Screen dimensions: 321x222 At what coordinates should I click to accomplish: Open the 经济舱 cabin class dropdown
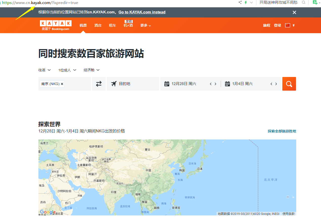pos(91,70)
